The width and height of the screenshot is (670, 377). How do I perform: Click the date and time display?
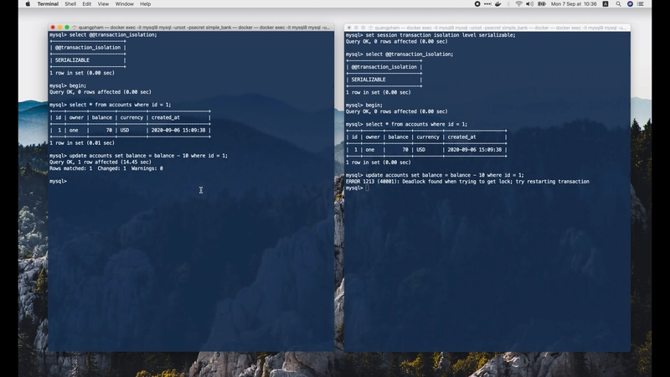[574, 4]
